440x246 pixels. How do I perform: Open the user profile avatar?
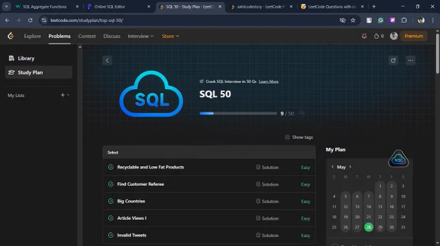pyautogui.click(x=393, y=36)
